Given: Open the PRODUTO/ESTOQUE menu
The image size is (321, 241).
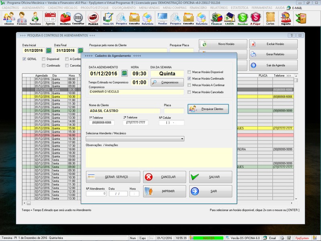Looking at the screenshot, I should [95, 8].
